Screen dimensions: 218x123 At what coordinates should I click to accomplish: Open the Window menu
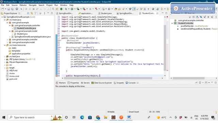(x=64, y=5)
